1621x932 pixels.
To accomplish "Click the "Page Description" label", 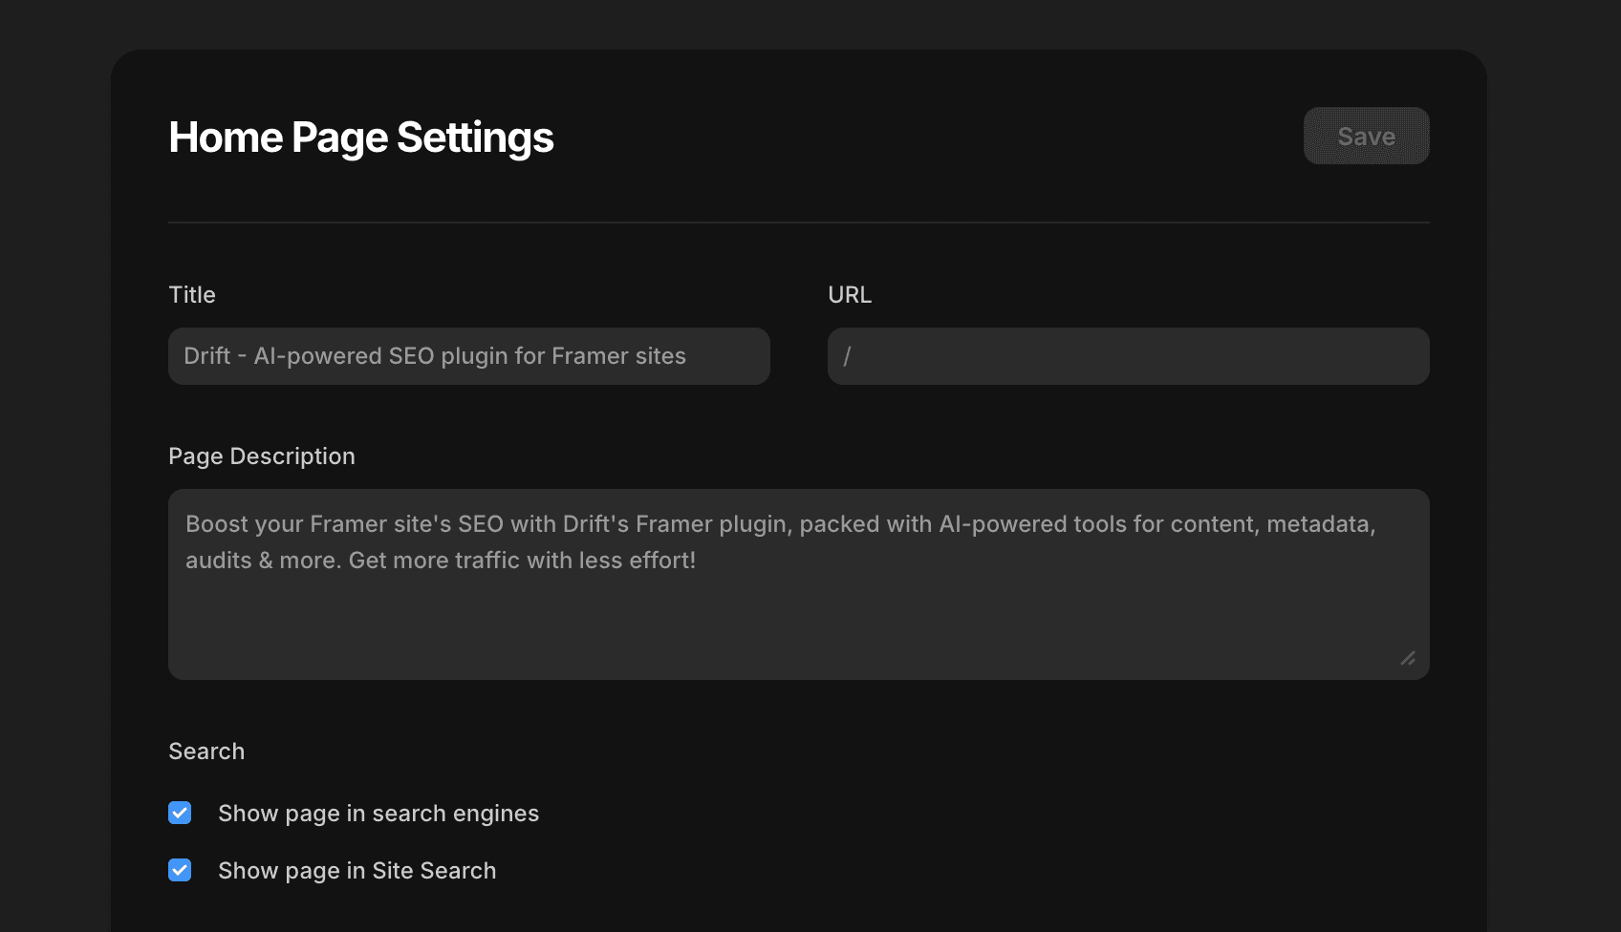I will [262, 455].
